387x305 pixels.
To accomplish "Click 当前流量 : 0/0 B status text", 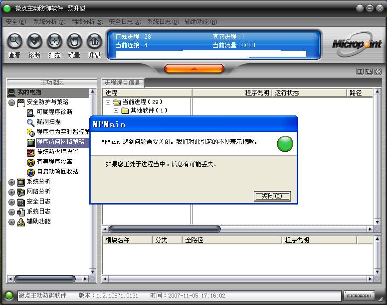I will pos(234,45).
